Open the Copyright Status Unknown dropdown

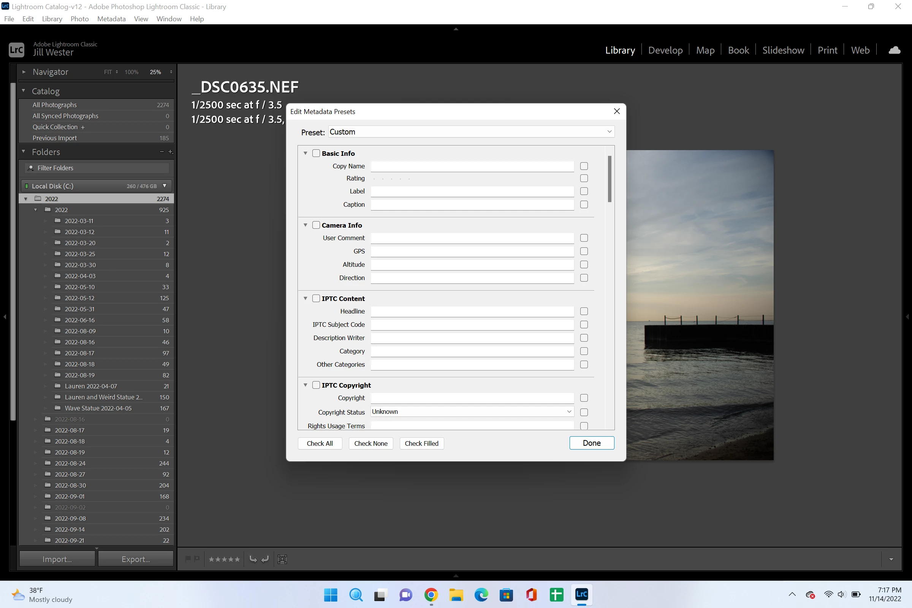[472, 412]
